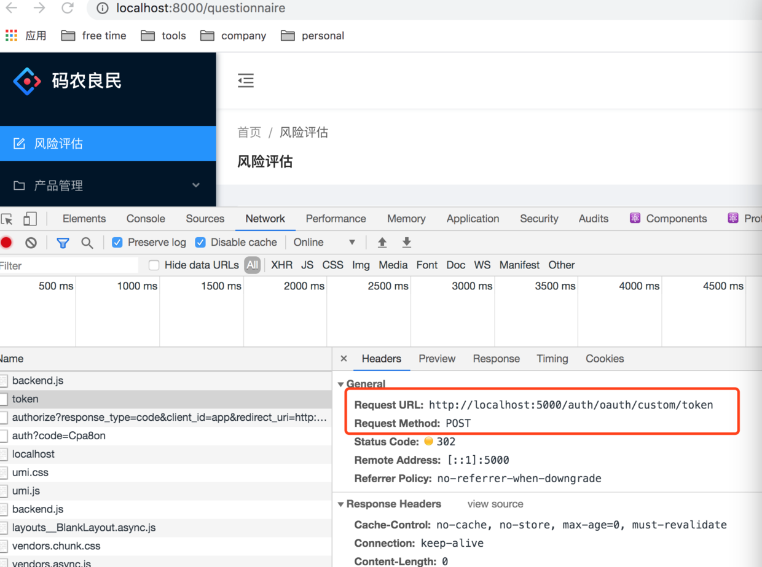Click the site info icon in address bar
Image resolution: width=762 pixels, height=567 pixels.
click(x=103, y=9)
